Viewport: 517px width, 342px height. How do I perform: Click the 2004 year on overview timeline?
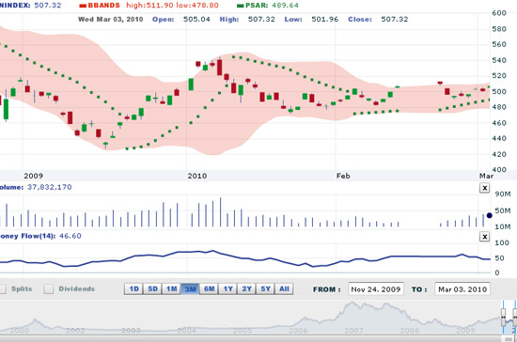[x=186, y=330]
